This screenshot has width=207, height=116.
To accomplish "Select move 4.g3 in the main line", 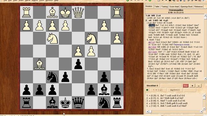I will [166, 20].
